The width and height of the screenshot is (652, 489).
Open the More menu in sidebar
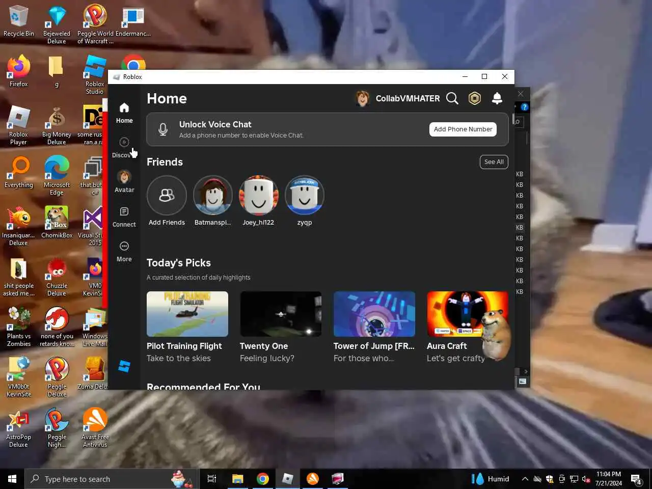(124, 252)
